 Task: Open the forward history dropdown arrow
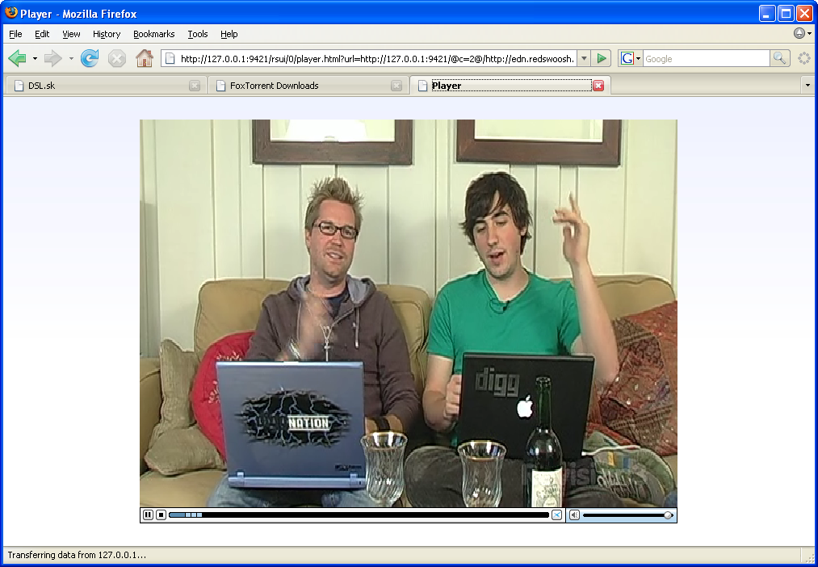tap(71, 58)
